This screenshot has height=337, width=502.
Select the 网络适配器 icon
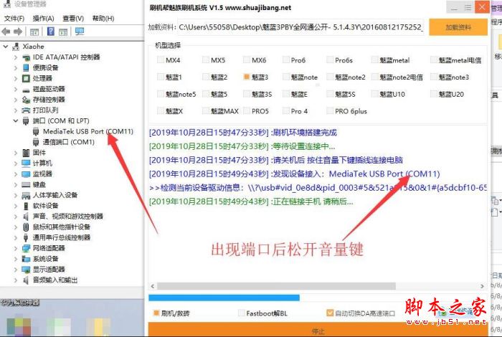(x=27, y=248)
